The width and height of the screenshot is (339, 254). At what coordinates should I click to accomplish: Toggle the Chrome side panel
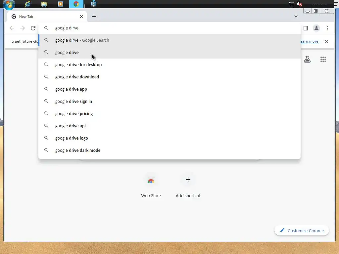306,28
